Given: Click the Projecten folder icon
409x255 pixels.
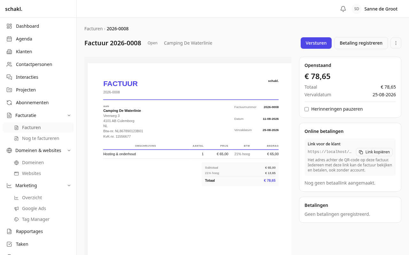Looking at the screenshot, I should tap(9, 90).
